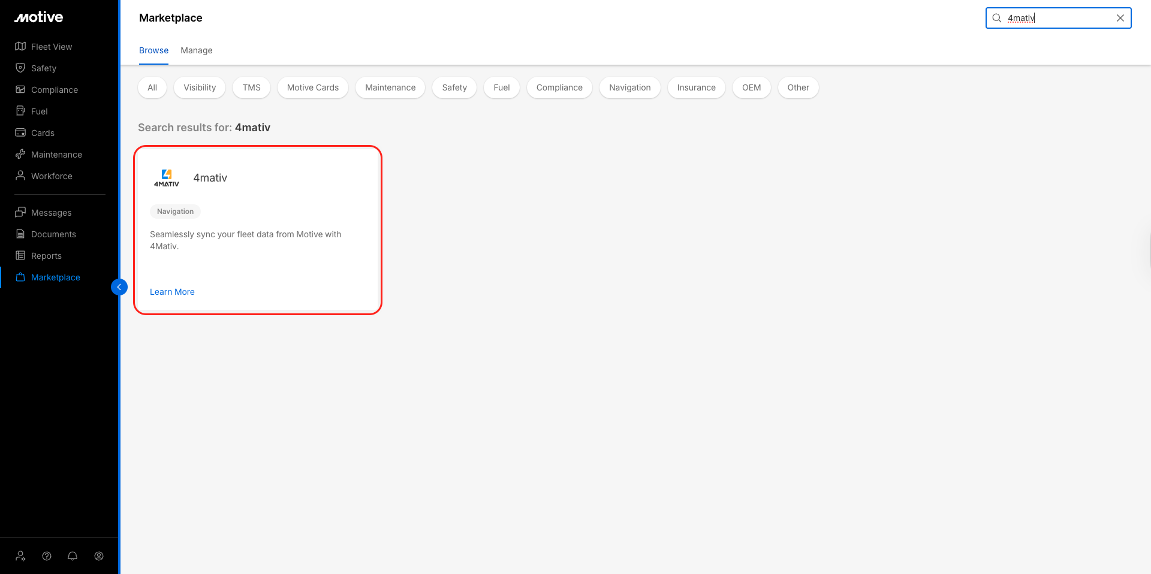
Task: Click the search magnifier icon
Action: tap(997, 18)
